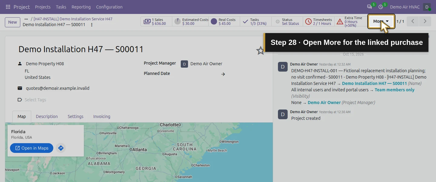Screen dimensions: 436x182
Task: Open the Real Costs $ 45.00 stat
Action: tap(224, 22)
